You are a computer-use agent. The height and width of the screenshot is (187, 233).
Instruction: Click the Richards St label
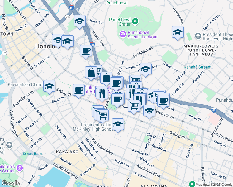click(42, 62)
